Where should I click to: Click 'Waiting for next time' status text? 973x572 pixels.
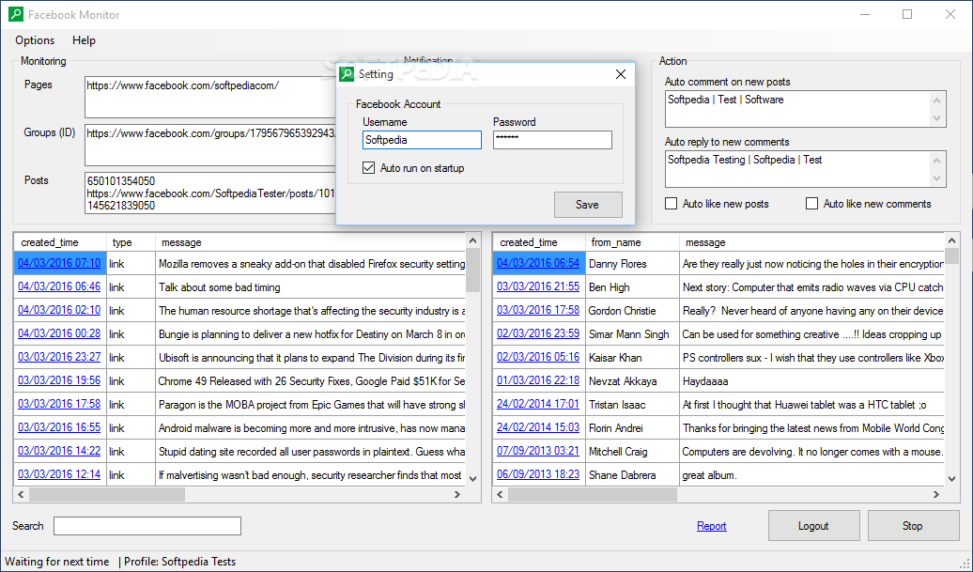(x=57, y=562)
